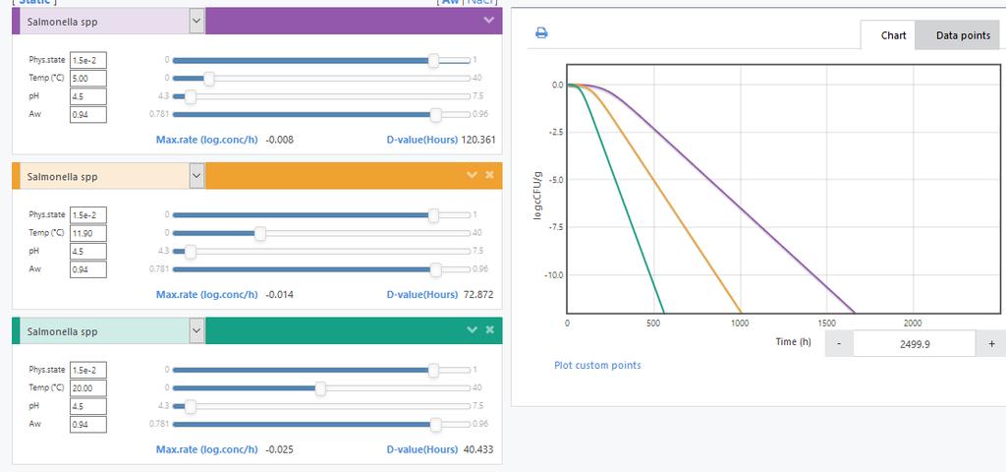Click Aw field in purple panel
This screenshot has height=472, width=1006.
point(87,114)
